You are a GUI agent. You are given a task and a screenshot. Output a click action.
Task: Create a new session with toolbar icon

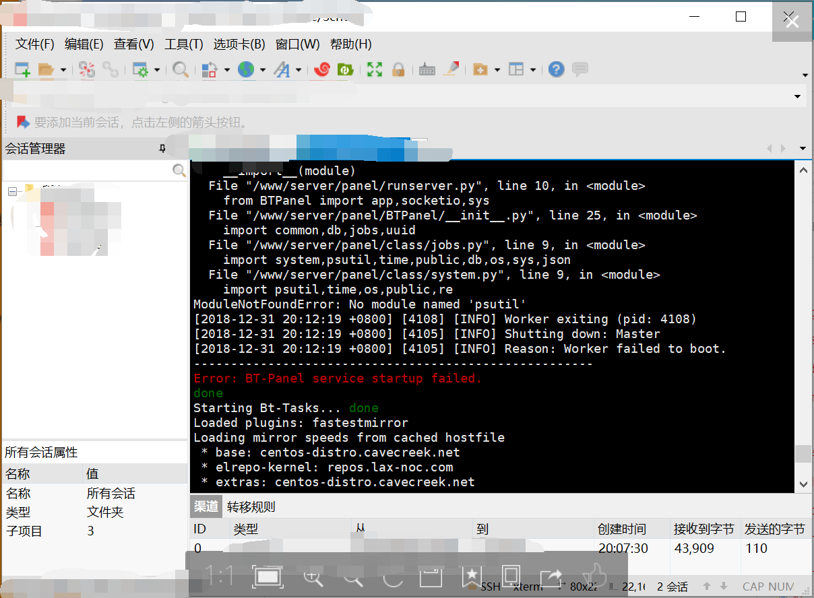(22, 69)
